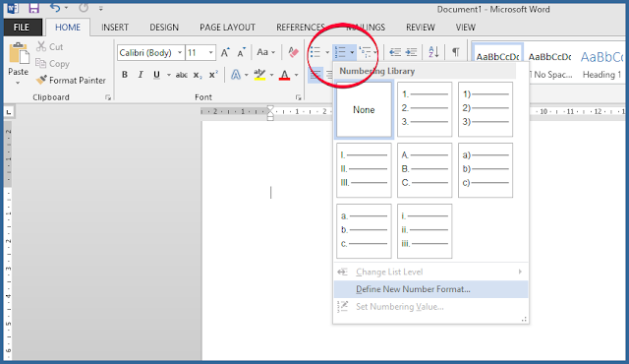Click the Text Effects glowing A icon

(x=236, y=75)
